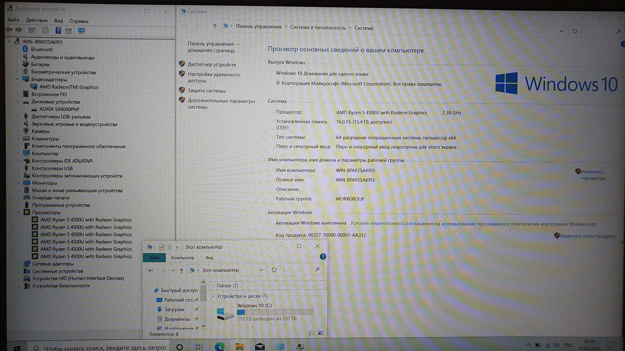Click the blue Help toolbar icon
Image resolution: width=625 pixels, height=351 pixels.
[x=58, y=30]
